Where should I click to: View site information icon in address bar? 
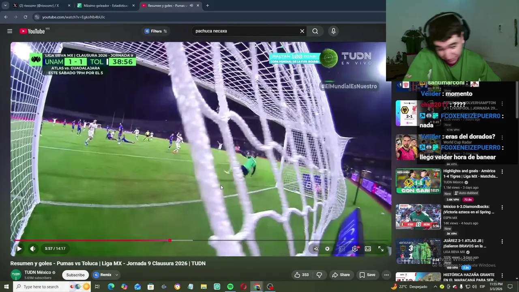pyautogui.click(x=37, y=17)
